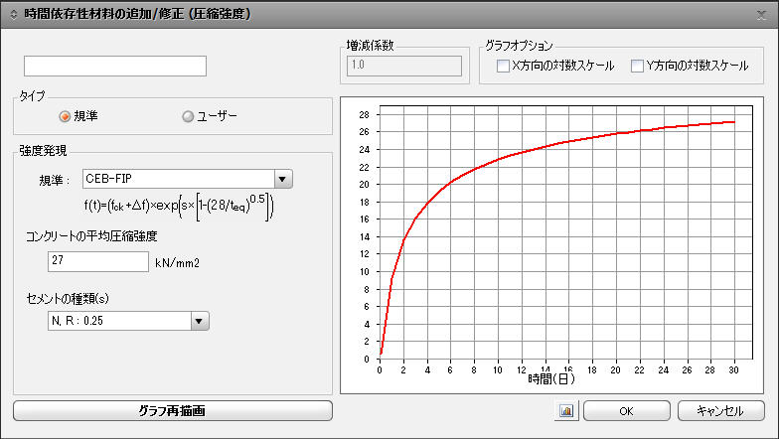The height and width of the screenshot is (439, 779).
Task: Click the compressive strength field showing 27
Action: 97,262
